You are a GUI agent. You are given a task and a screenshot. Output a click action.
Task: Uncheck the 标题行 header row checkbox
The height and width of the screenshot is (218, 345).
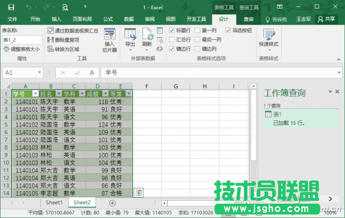[x=172, y=30]
